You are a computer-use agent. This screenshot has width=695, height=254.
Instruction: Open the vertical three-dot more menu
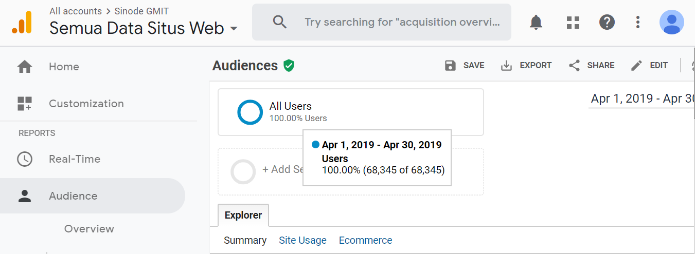point(638,22)
